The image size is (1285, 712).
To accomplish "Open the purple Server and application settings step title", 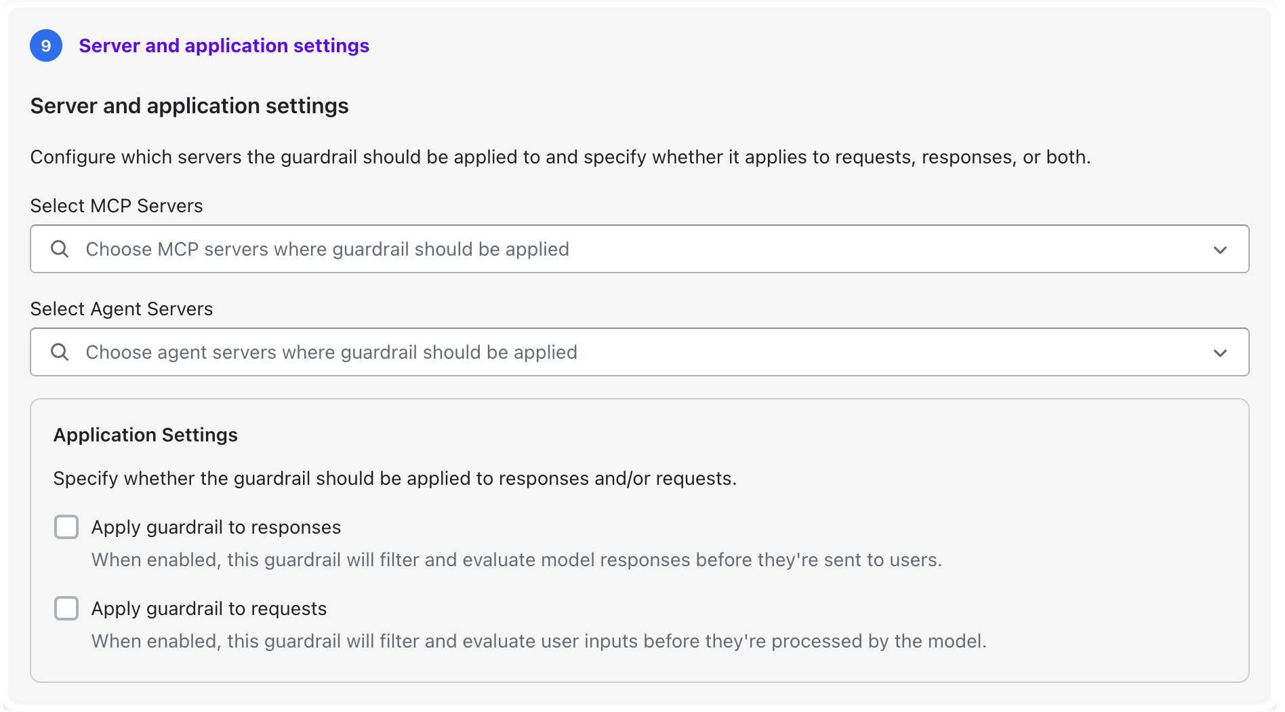I will [x=224, y=46].
